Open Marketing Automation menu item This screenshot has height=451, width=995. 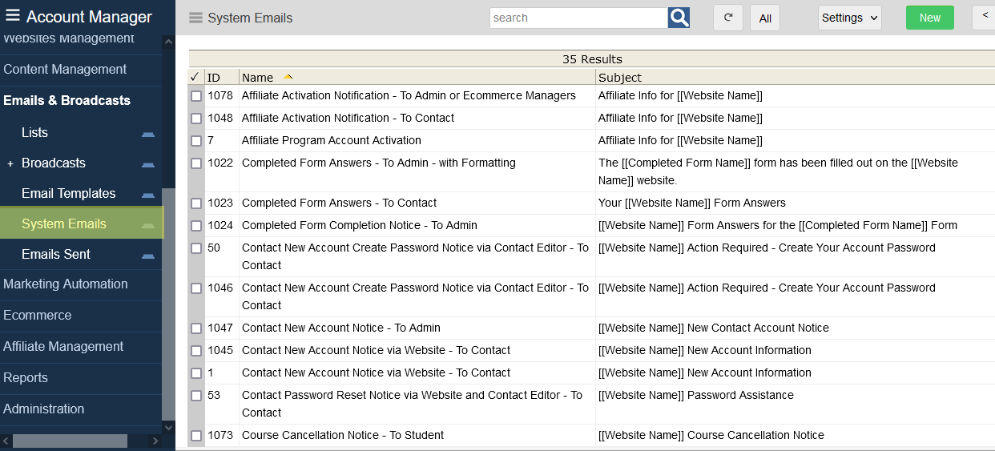point(66,284)
